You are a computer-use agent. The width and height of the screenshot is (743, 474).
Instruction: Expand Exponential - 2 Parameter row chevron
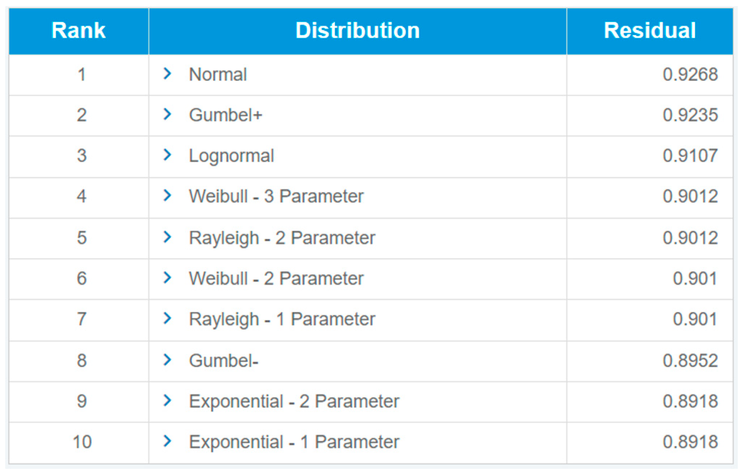pyautogui.click(x=167, y=400)
